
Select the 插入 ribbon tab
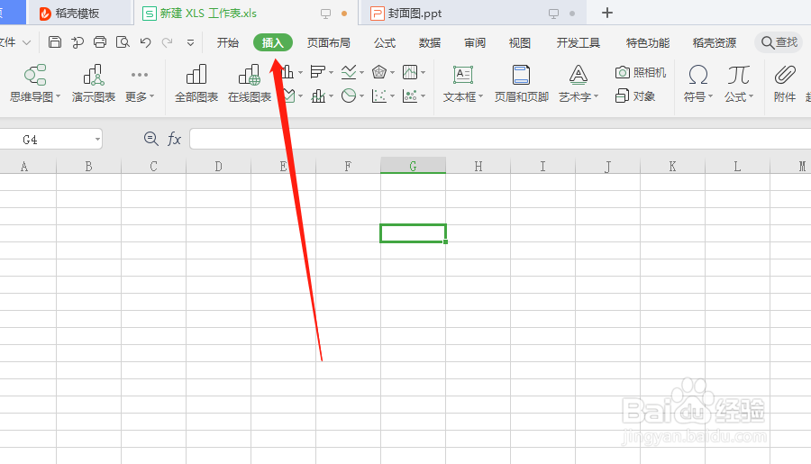[x=272, y=42]
